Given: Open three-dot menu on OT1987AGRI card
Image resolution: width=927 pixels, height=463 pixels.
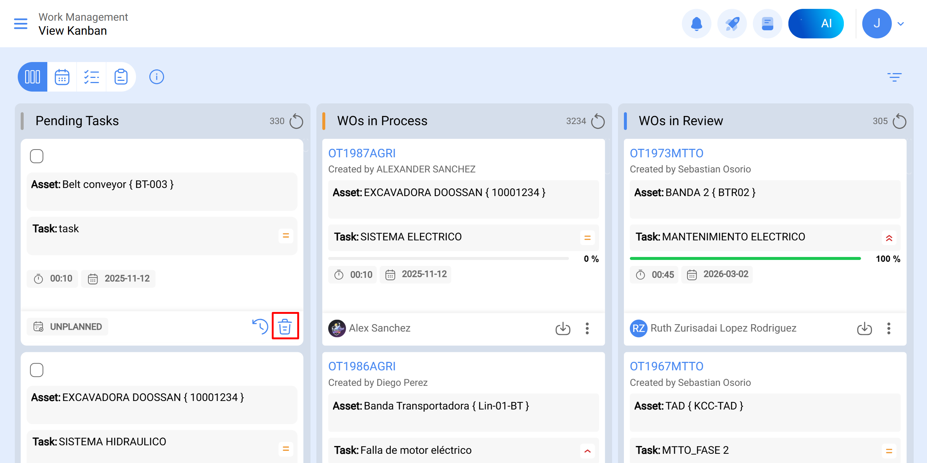Looking at the screenshot, I should point(587,328).
